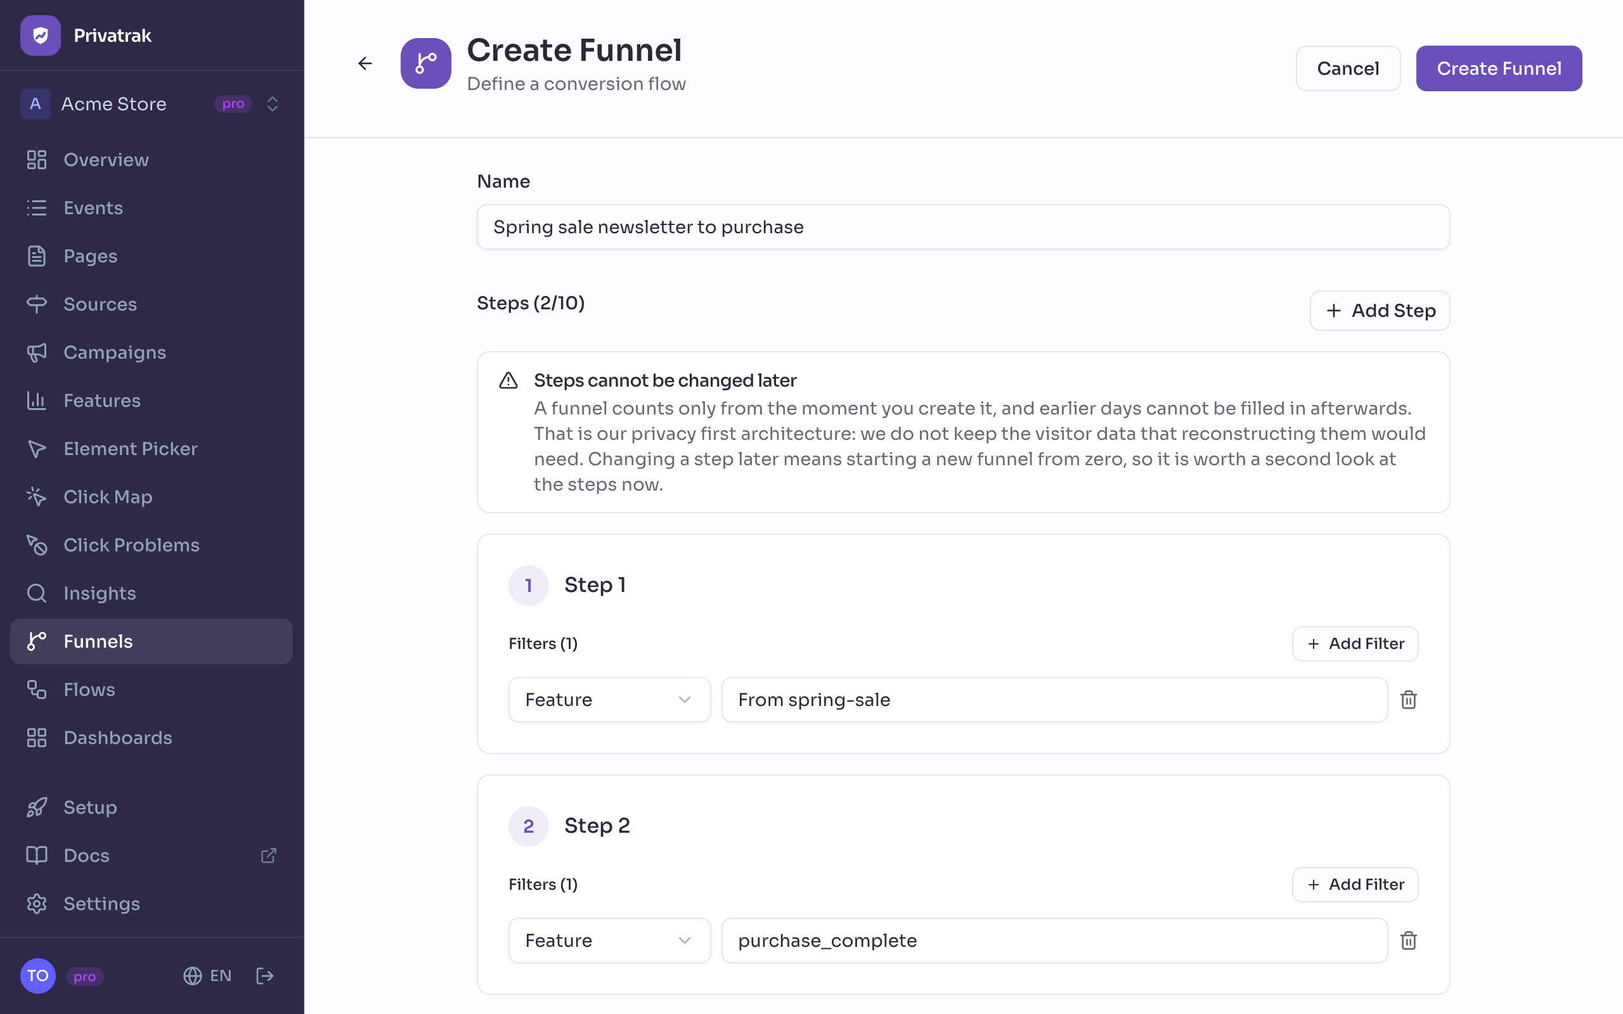Click Add Step button

pos(1380,311)
